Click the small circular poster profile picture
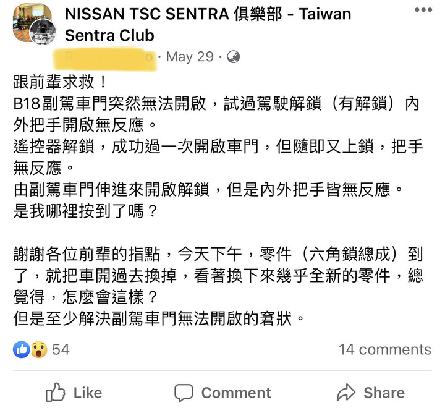Image resolution: width=445 pixels, height=413 pixels. [43, 33]
